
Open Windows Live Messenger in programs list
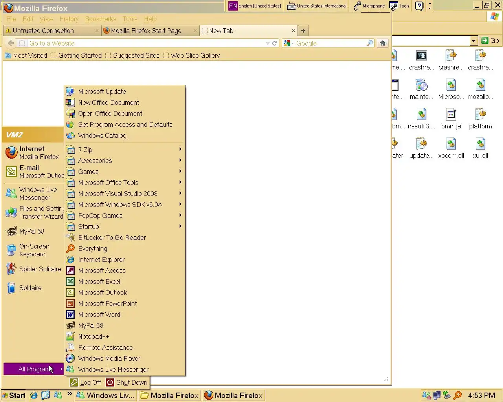124,369
